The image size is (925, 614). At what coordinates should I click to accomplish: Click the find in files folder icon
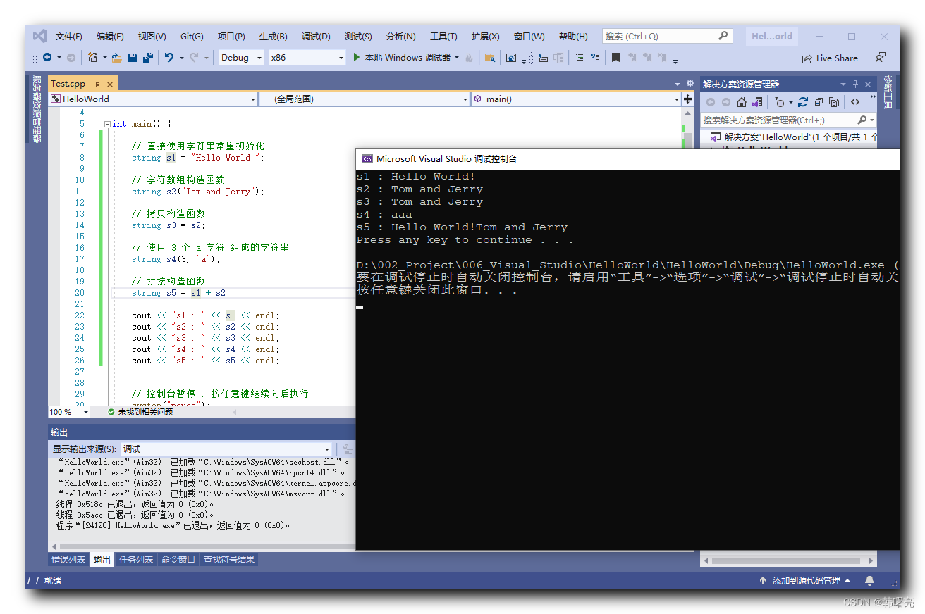pyautogui.click(x=489, y=58)
